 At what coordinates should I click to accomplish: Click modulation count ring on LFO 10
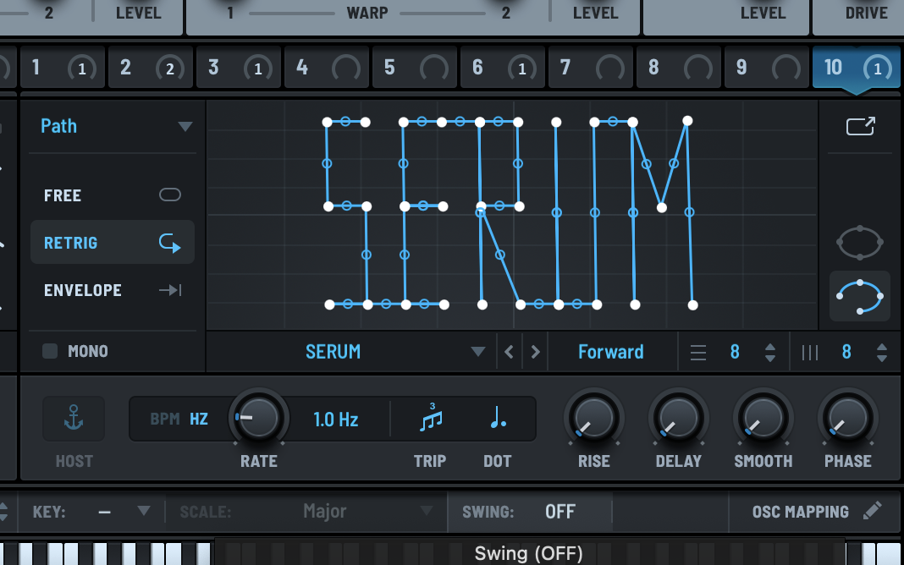click(878, 69)
